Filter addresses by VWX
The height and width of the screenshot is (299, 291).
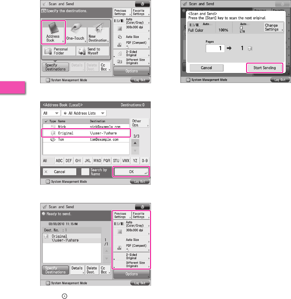click(126, 161)
